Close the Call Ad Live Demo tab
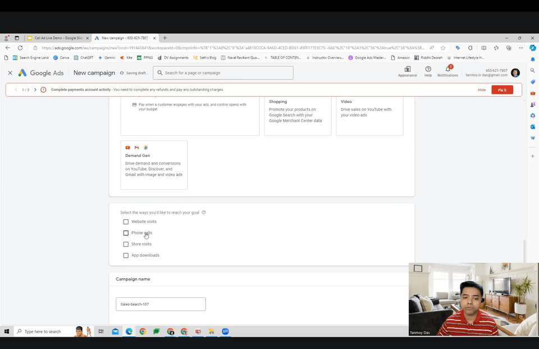539x349 pixels. [x=88, y=38]
